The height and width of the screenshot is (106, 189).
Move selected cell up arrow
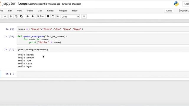click(27, 16)
